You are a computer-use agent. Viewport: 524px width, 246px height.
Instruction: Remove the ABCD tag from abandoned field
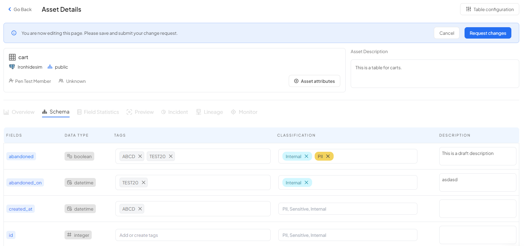coord(140,156)
